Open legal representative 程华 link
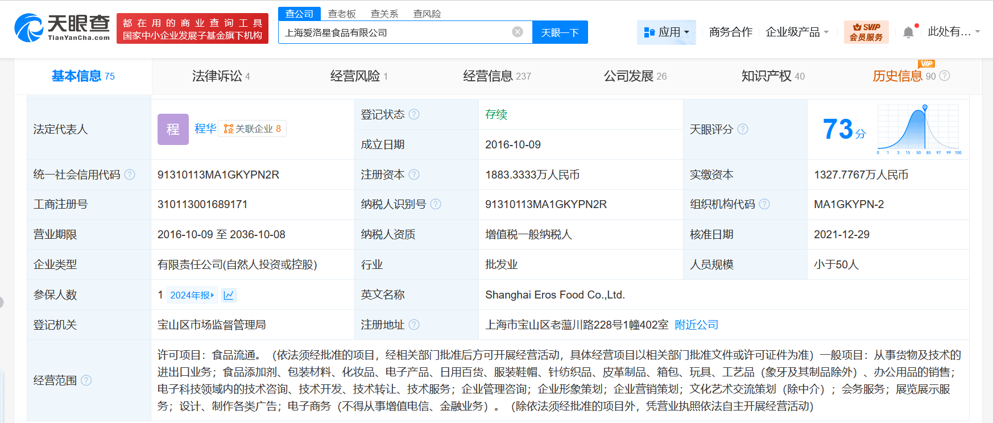Screen dimensions: 993x423 pos(205,128)
